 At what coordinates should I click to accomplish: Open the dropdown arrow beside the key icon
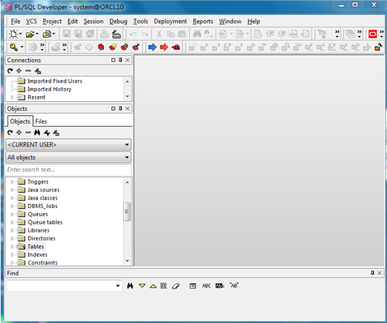(22, 47)
